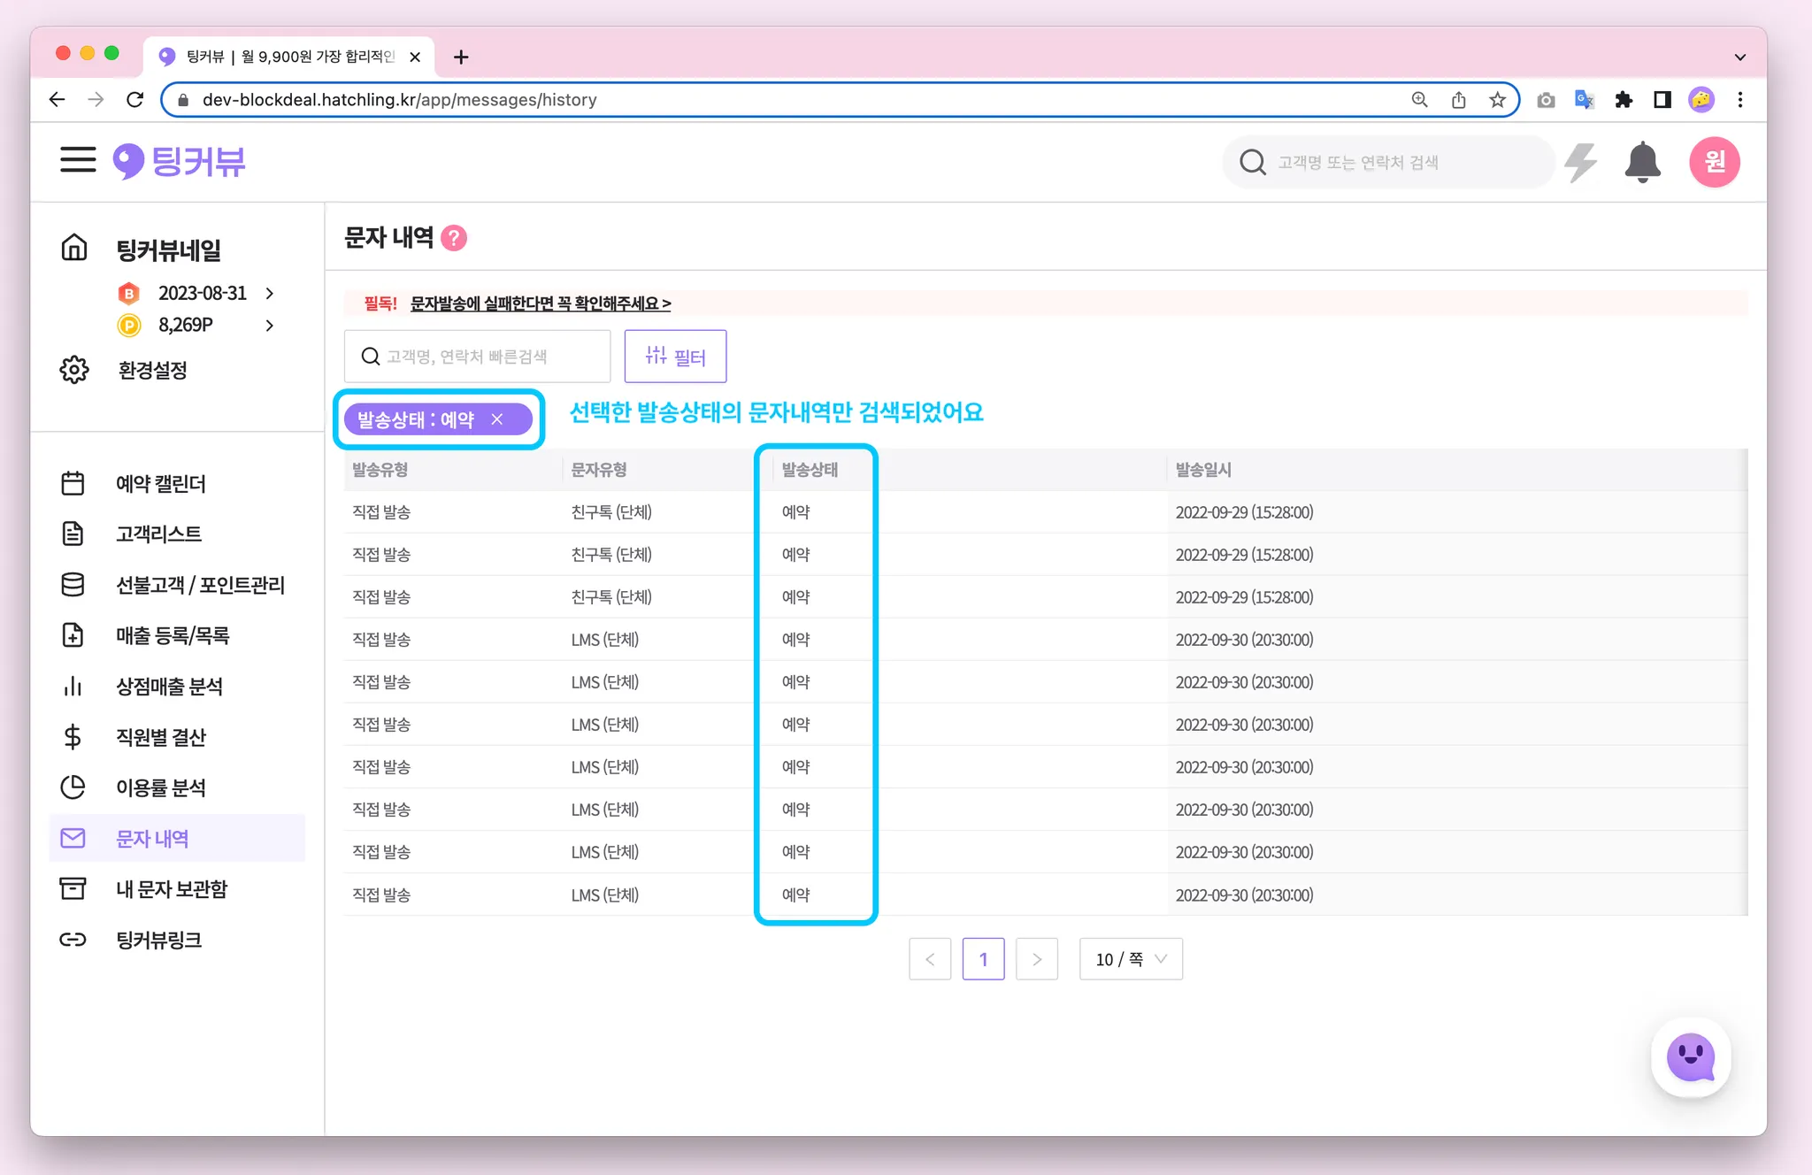Open the purple chatbot support bubble
1812x1175 pixels.
(1690, 1056)
